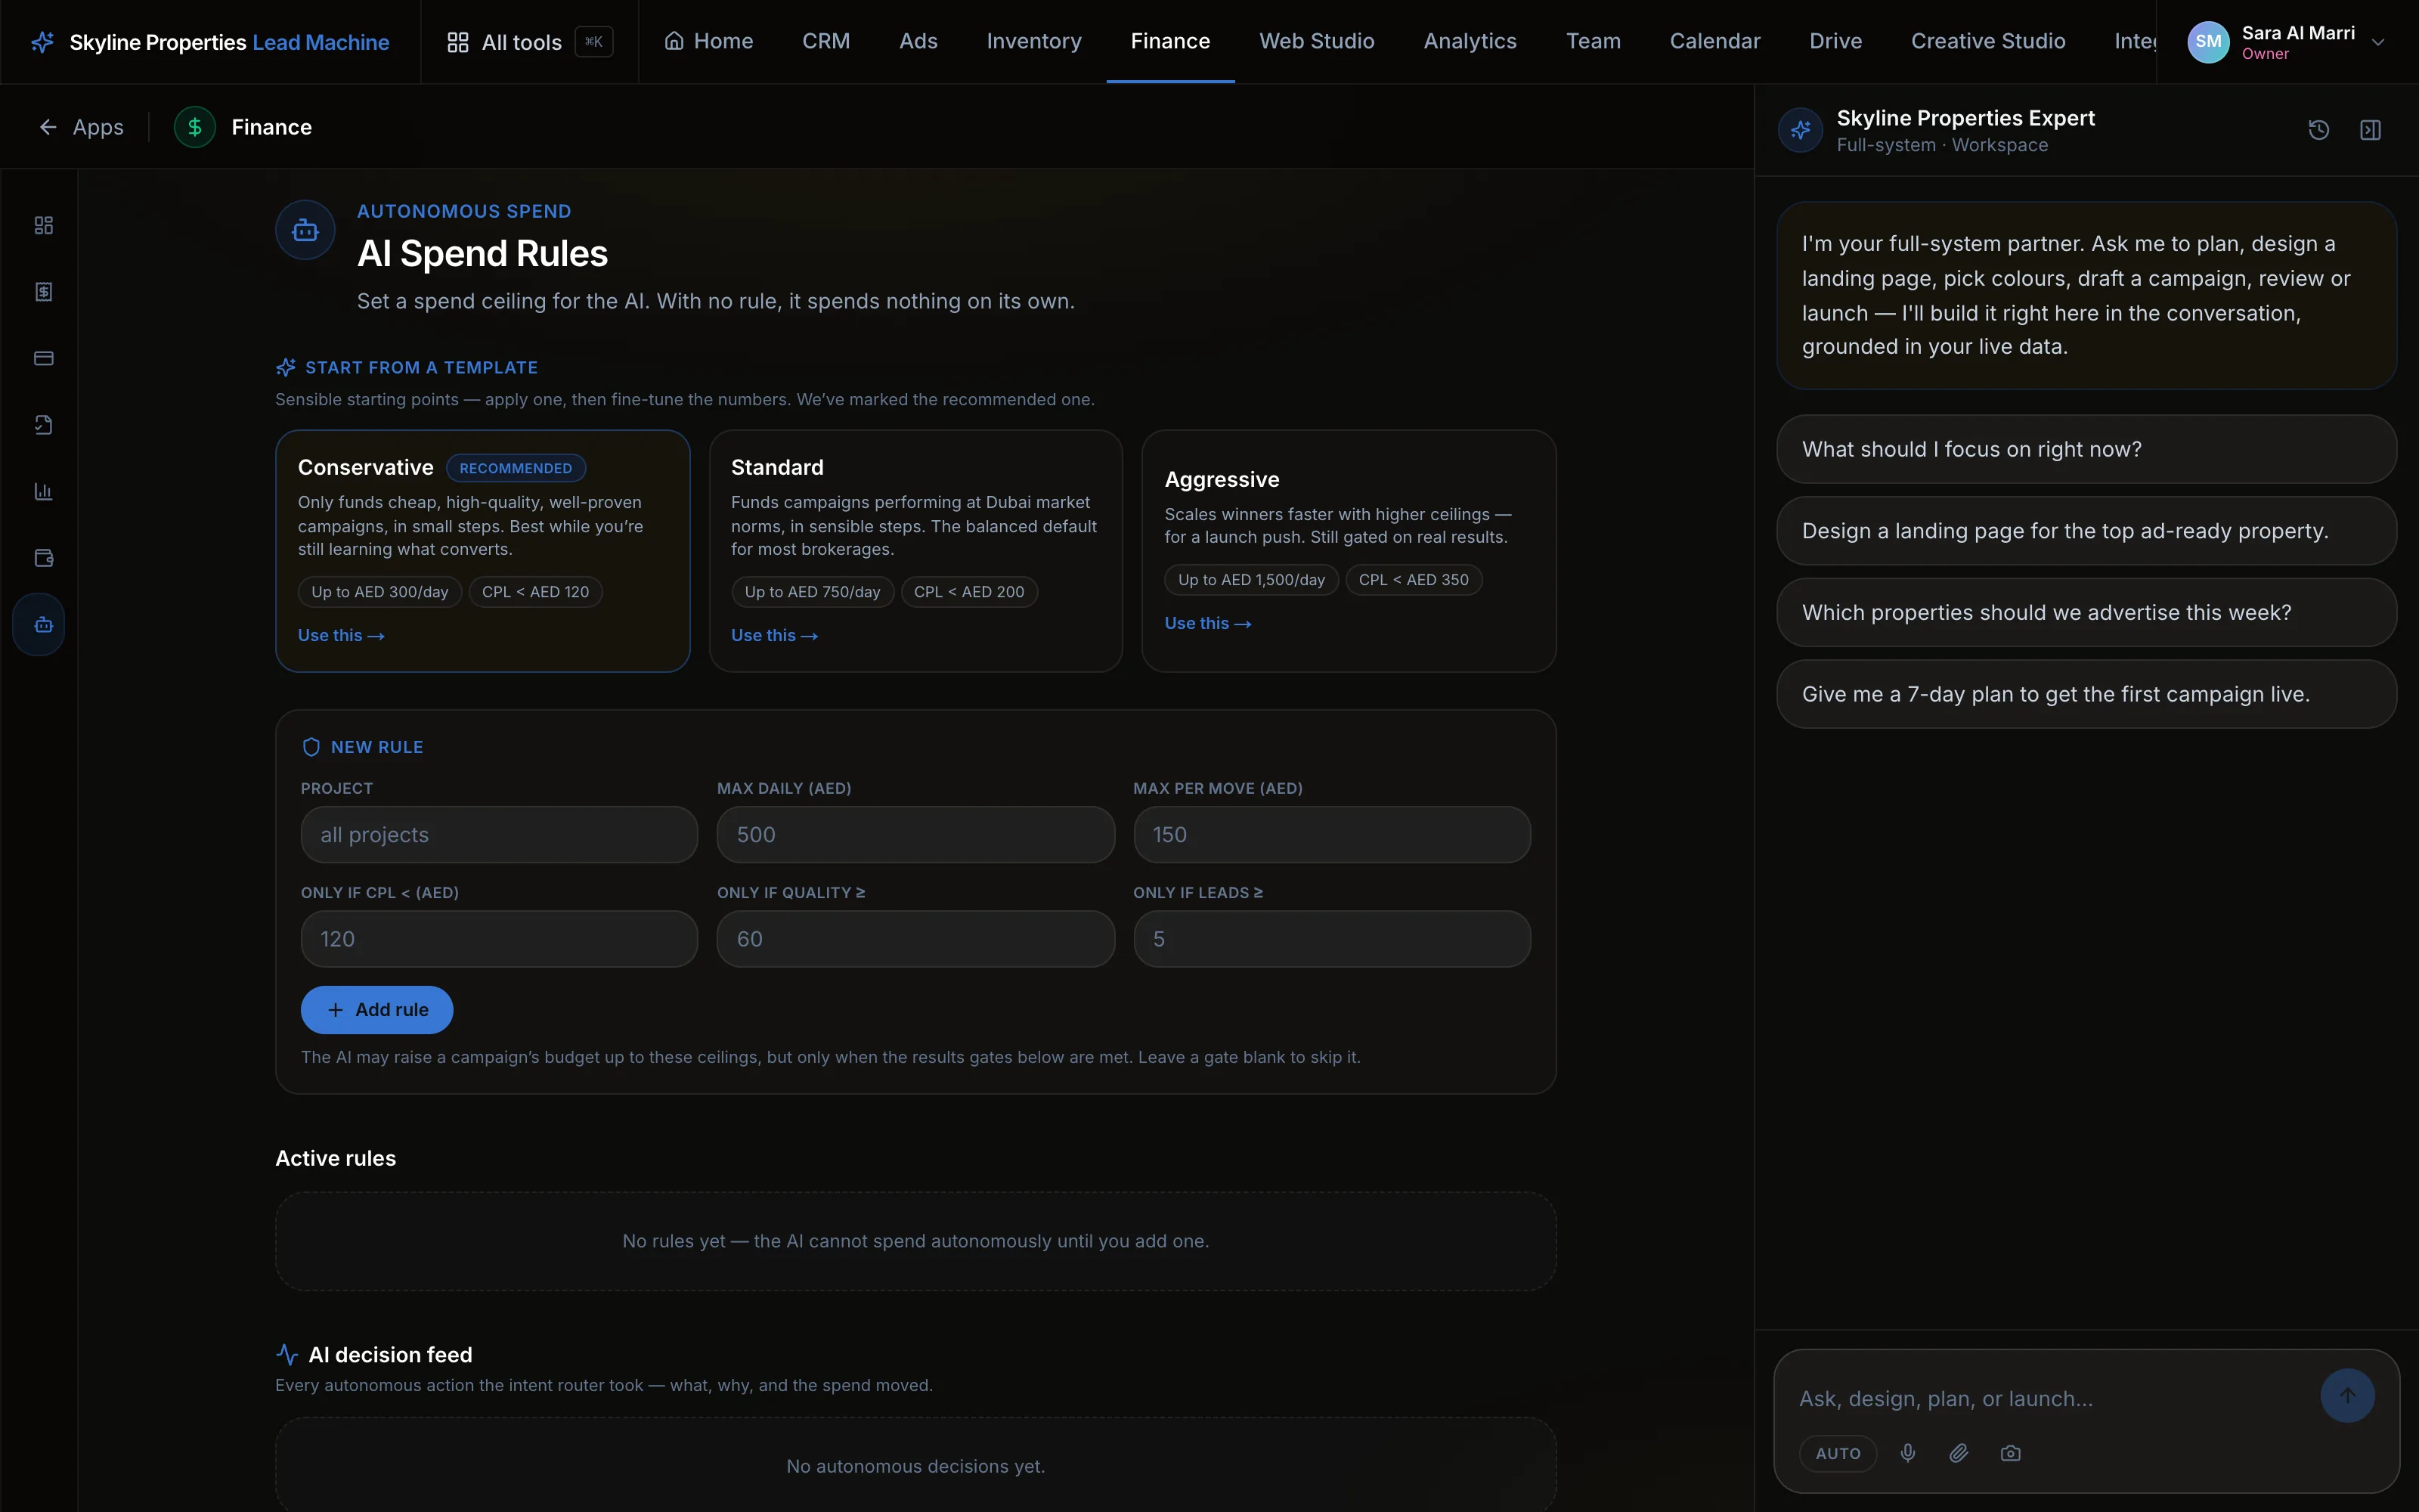The width and height of the screenshot is (2419, 1512).
Task: Click the Up to AED 750/day chip
Action: (x=813, y=592)
